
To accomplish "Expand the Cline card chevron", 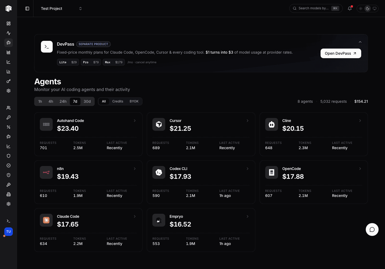I will pos(360,121).
